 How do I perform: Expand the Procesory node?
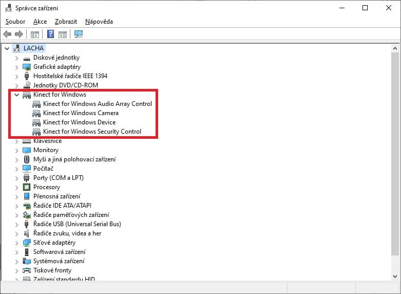[x=17, y=187]
